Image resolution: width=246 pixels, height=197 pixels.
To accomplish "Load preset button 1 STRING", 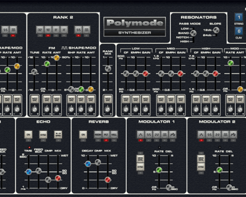I will pos(239,17).
